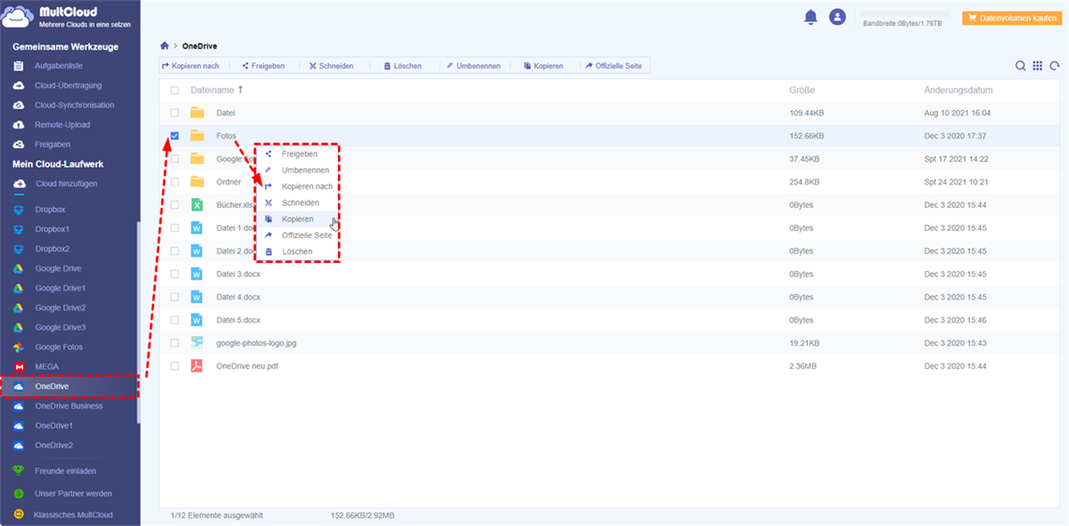This screenshot has width=1069, height=526.
Task: Choose Löschen in context menu
Action: [297, 251]
